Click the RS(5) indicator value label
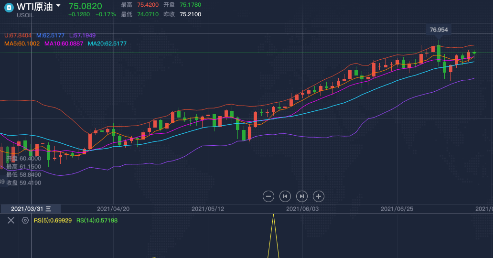This screenshot has width=493, height=258. click(53, 220)
